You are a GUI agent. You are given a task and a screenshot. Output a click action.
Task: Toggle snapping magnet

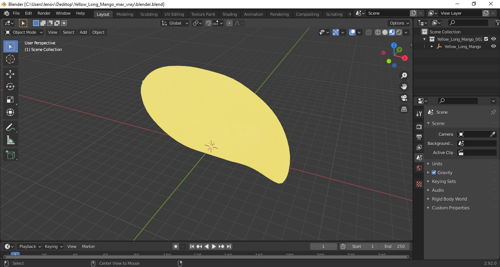(x=208, y=23)
